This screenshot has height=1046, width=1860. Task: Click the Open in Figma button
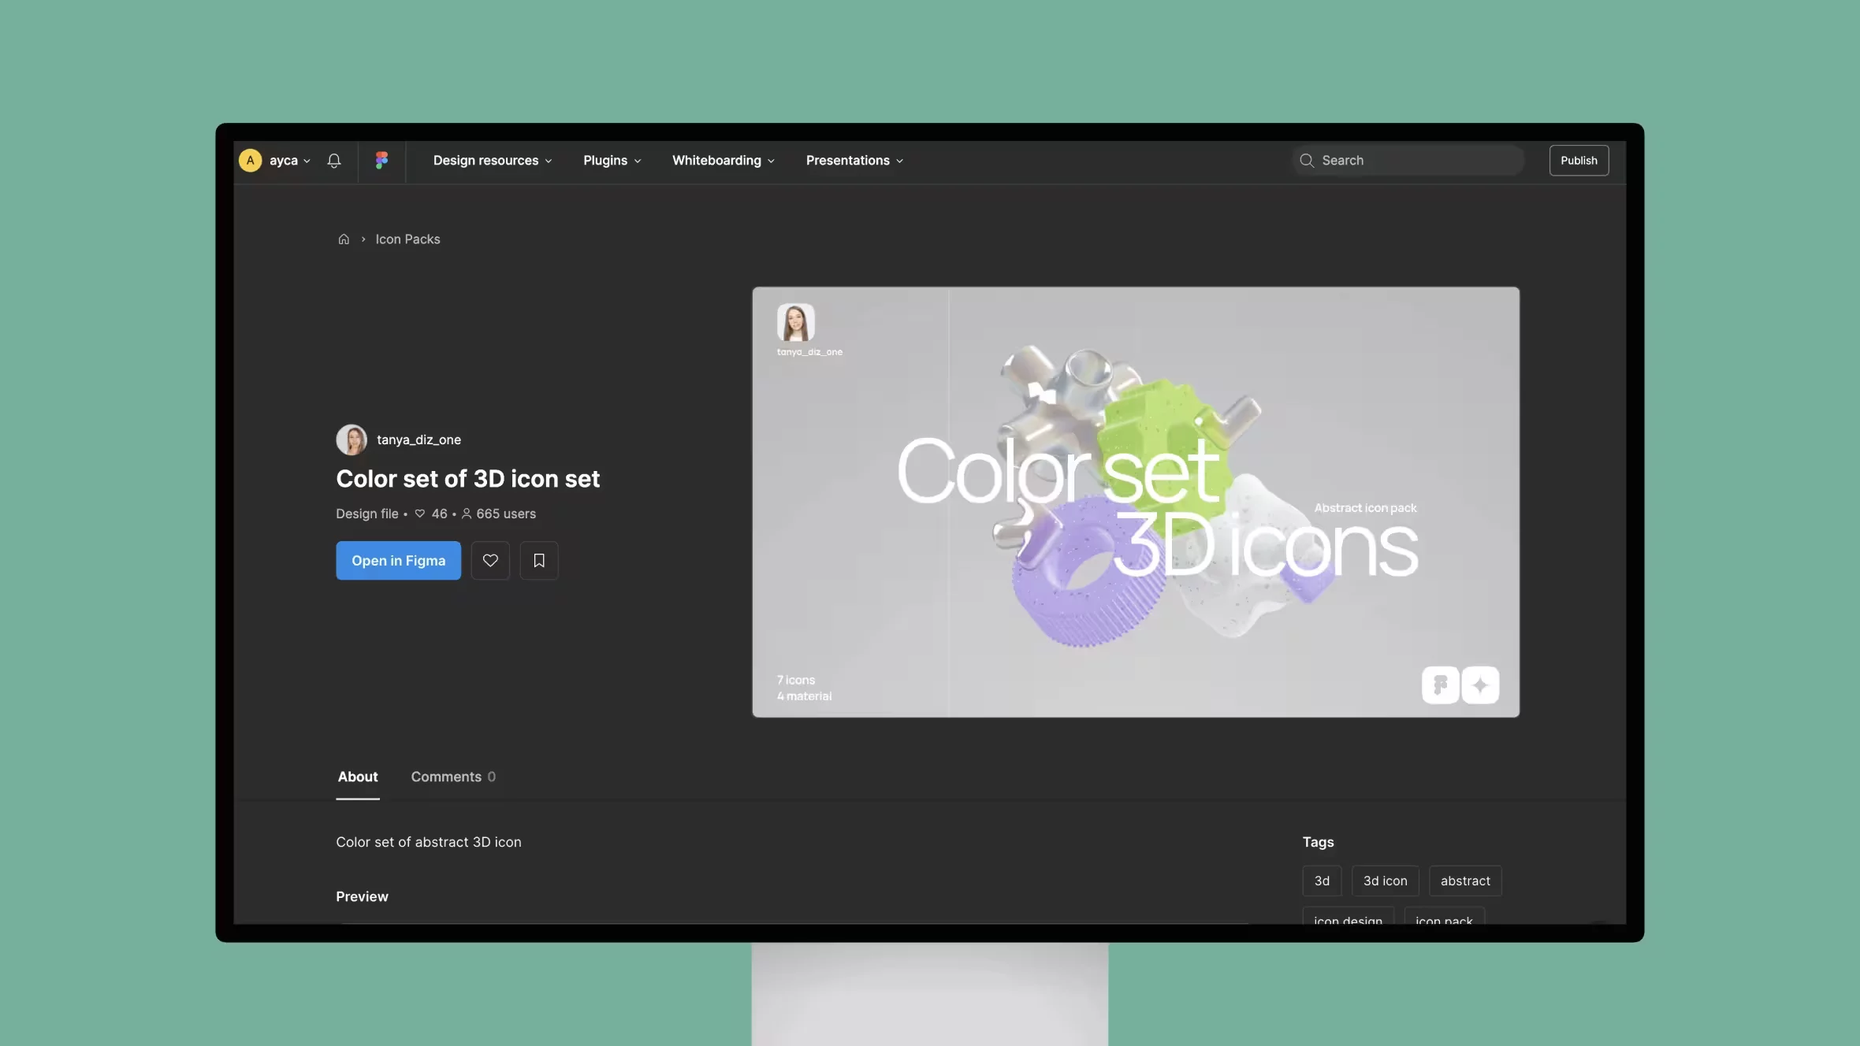click(x=397, y=559)
